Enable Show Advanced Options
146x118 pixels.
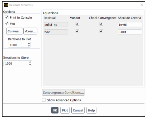point(44,100)
